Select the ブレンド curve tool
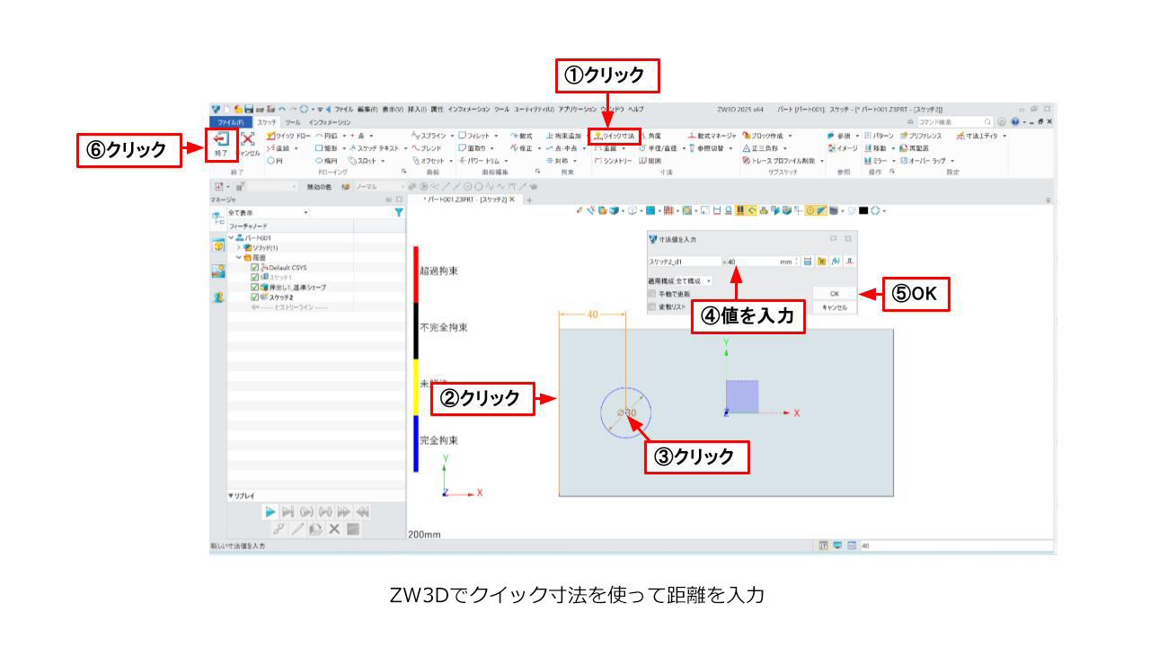This screenshot has width=1150, height=647. pyautogui.click(x=426, y=148)
